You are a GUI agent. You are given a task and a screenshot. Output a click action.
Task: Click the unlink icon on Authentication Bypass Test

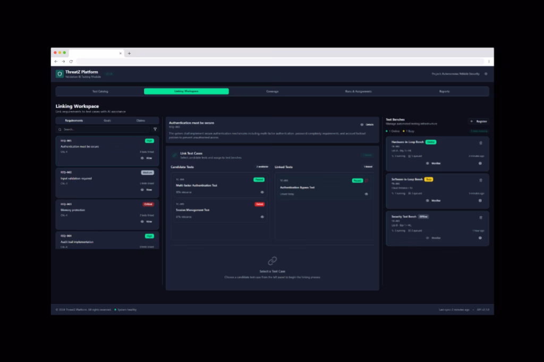pyautogui.click(x=366, y=180)
